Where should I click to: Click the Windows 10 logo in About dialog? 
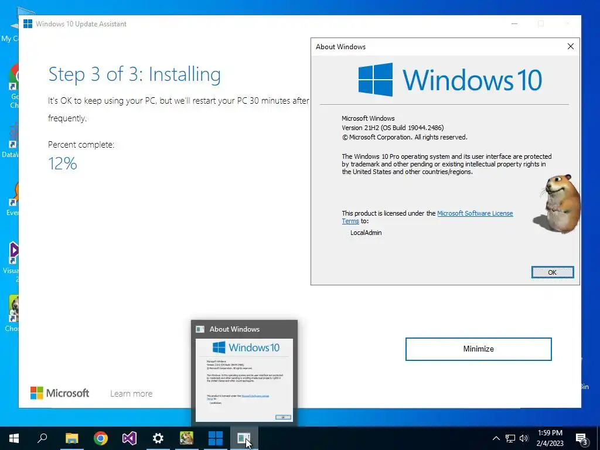[449, 80]
